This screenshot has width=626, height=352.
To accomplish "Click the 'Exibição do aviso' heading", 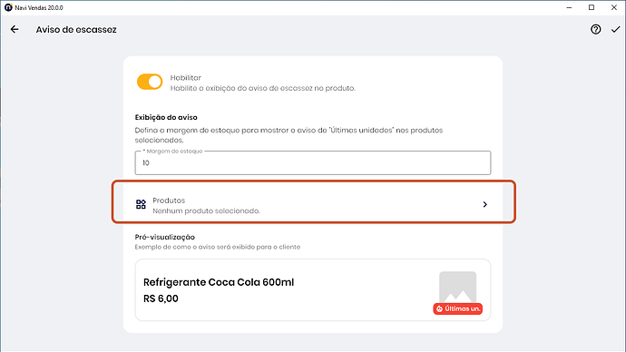I will point(166,117).
